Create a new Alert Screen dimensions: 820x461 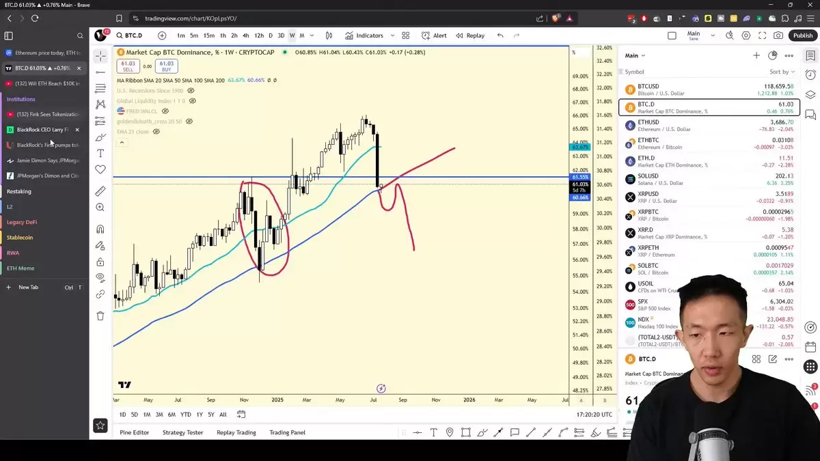(x=434, y=36)
